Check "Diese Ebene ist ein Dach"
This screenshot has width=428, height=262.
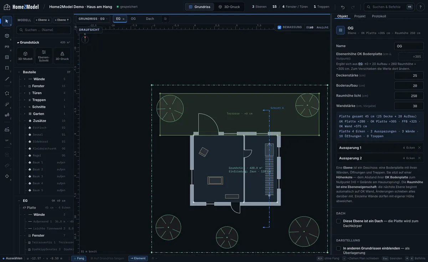(x=338, y=221)
